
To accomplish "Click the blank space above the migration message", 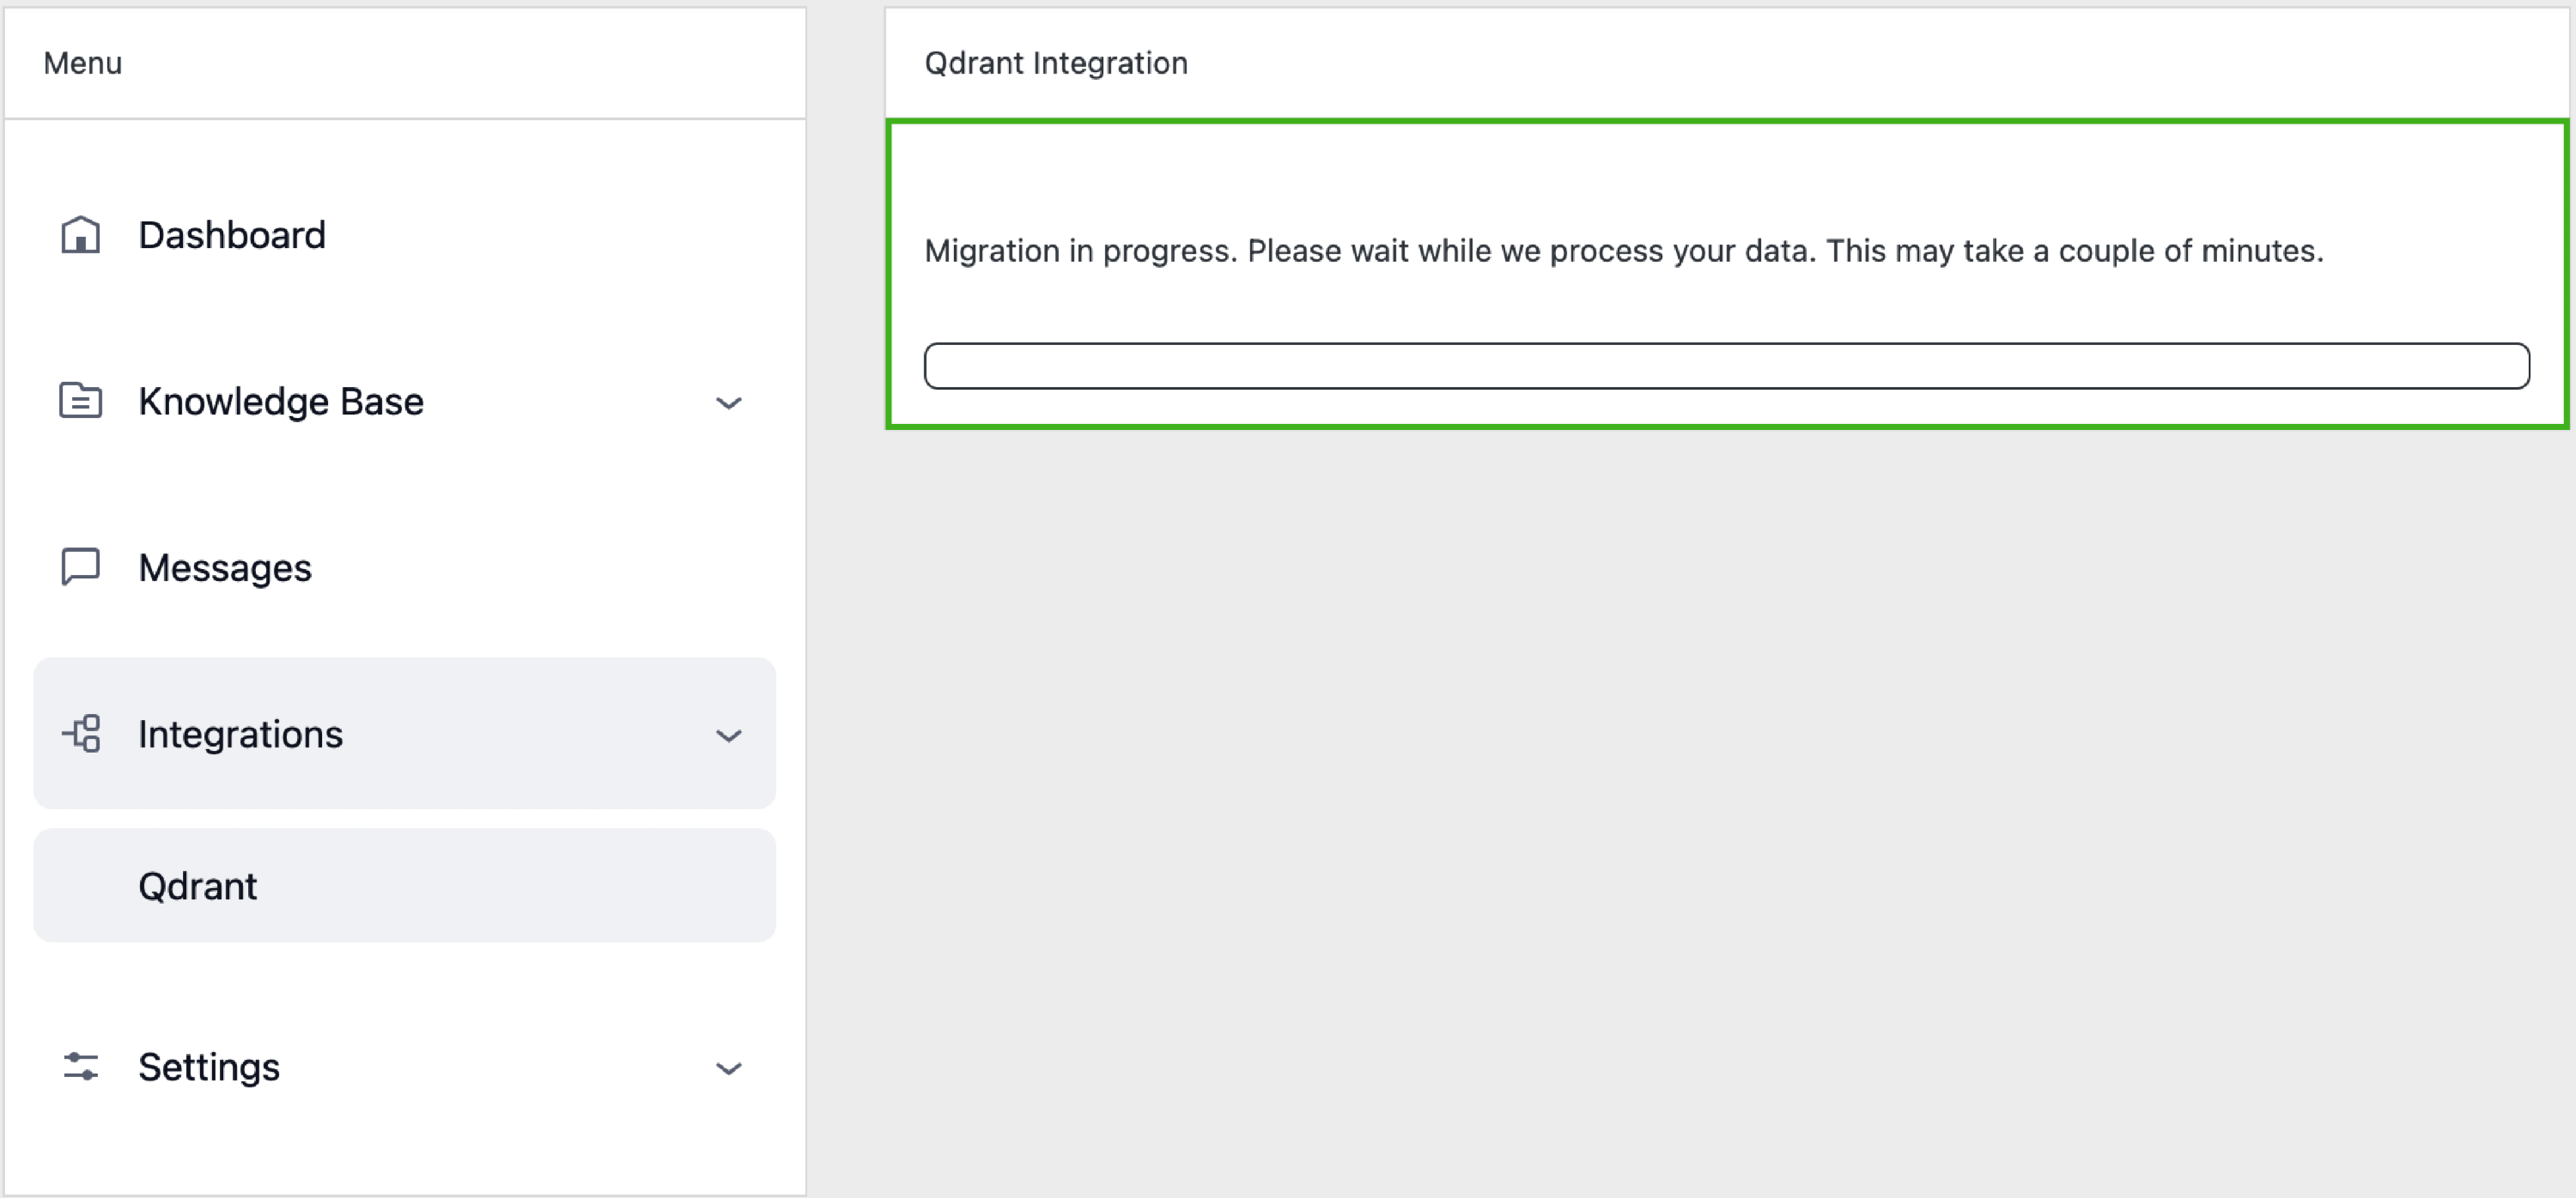I will 1726,175.
